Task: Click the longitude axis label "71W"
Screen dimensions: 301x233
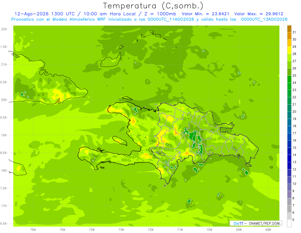Action: click(180, 230)
